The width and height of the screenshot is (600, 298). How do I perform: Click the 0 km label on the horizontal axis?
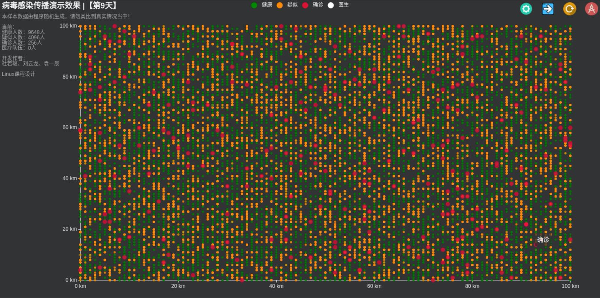coord(80,286)
